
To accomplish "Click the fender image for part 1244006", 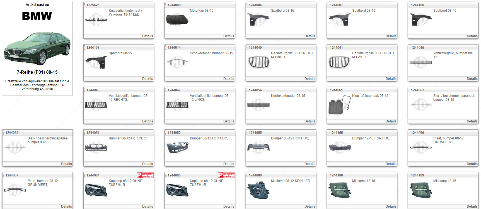I will (258, 20).
